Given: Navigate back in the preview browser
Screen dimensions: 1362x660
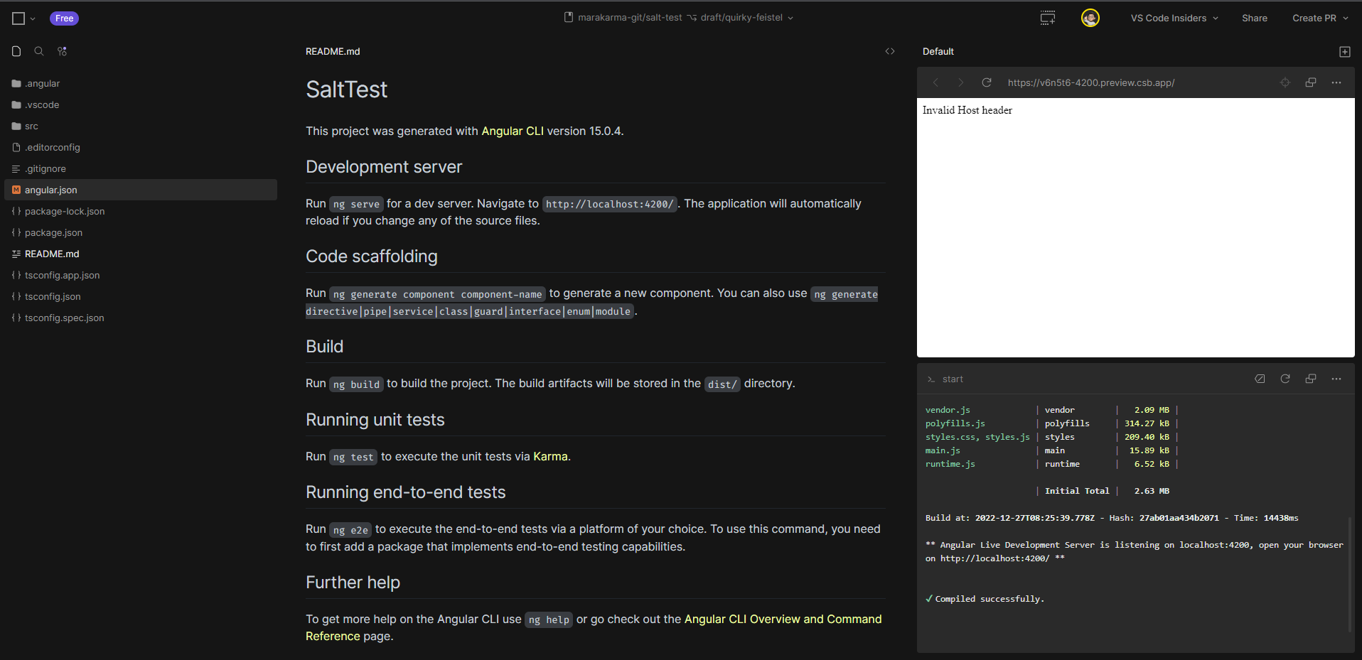Looking at the screenshot, I should click(935, 82).
